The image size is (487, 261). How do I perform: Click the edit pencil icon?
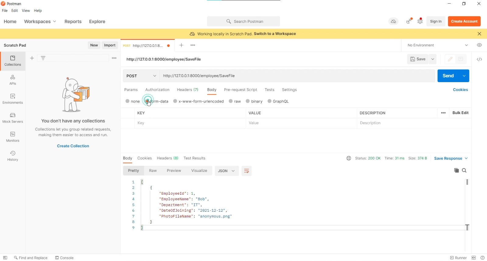[x=450, y=59]
